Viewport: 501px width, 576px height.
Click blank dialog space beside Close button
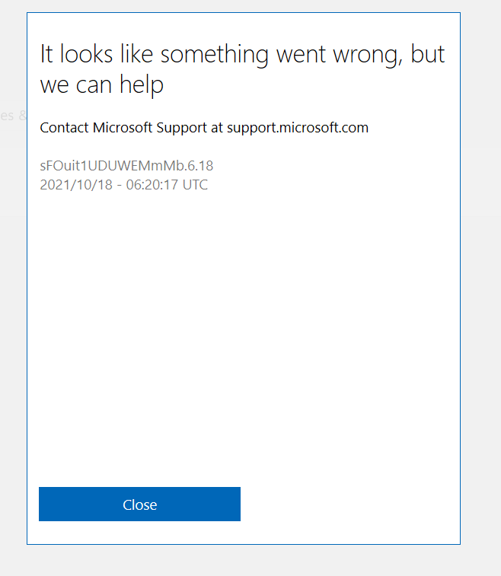(x=349, y=504)
